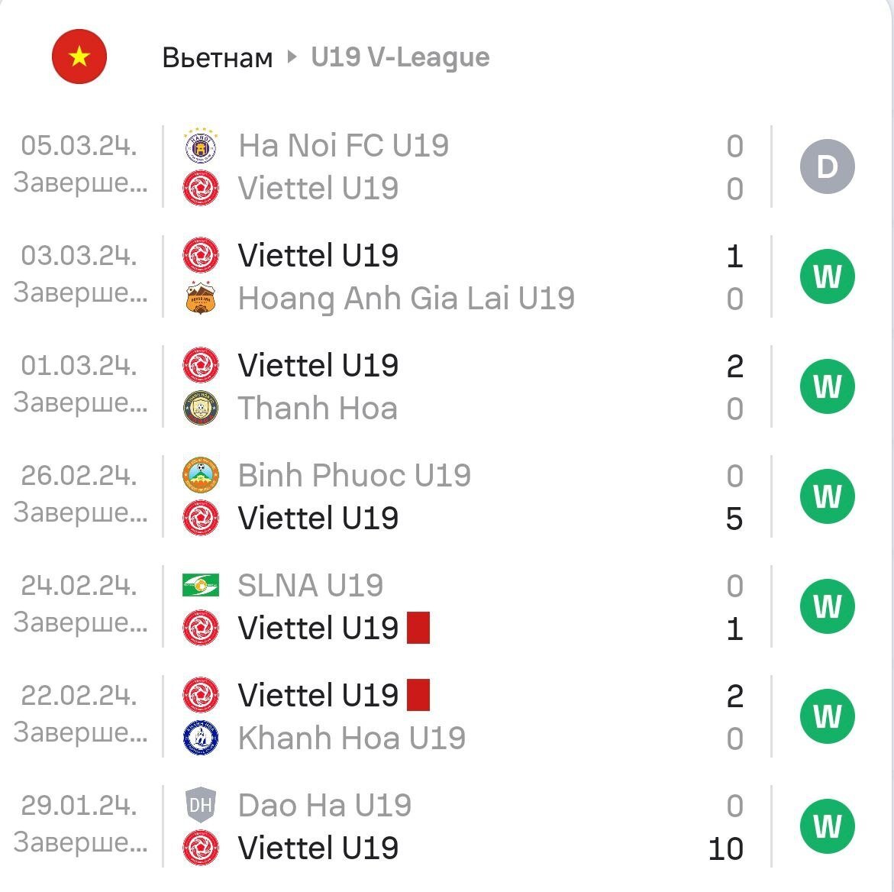Viewport: 894px width, 892px height.
Task: Click the Binh Phuoc U19 logo
Action: [202, 475]
